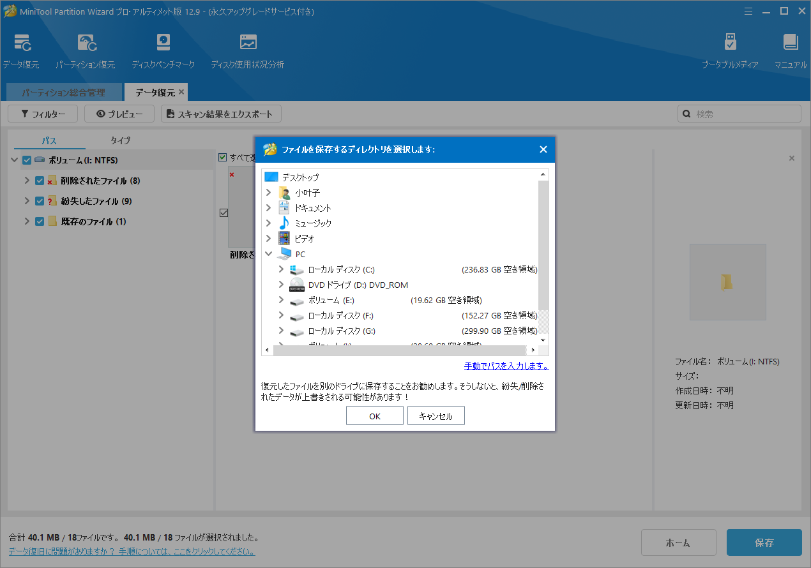Screen dimensions: 811x568
Task: Switch to the データ復元 tab
Action: tap(155, 93)
